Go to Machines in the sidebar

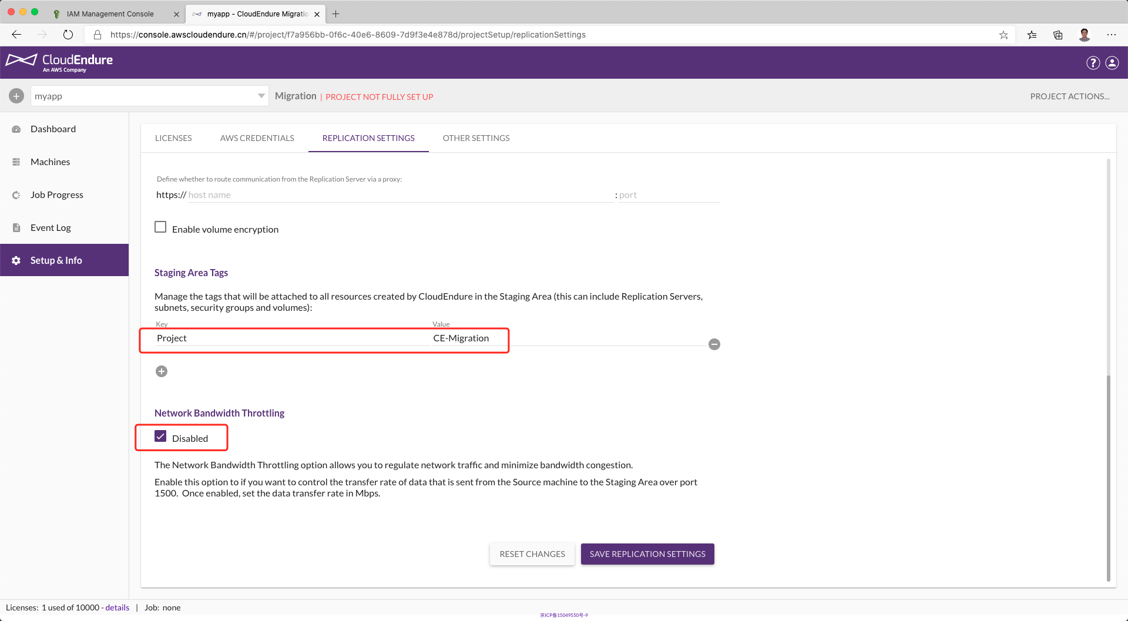[50, 162]
